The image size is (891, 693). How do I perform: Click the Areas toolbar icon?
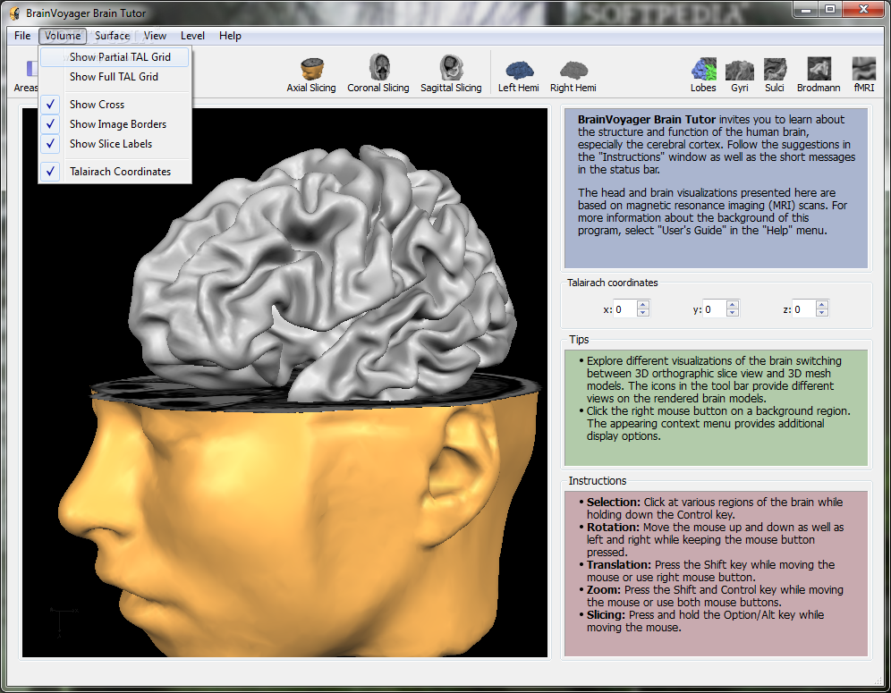click(x=26, y=76)
